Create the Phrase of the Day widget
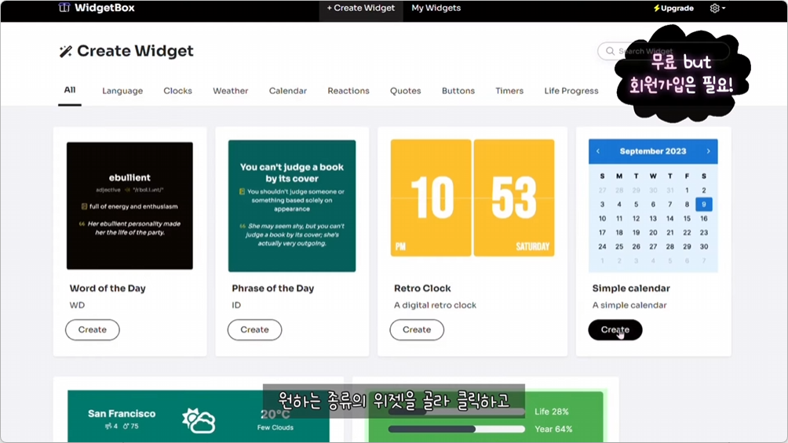 (x=255, y=329)
